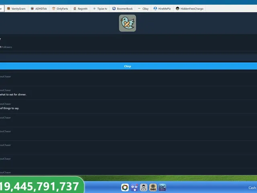Select the HiddenFeesChargo tab
The image size is (257, 193).
(190, 9)
